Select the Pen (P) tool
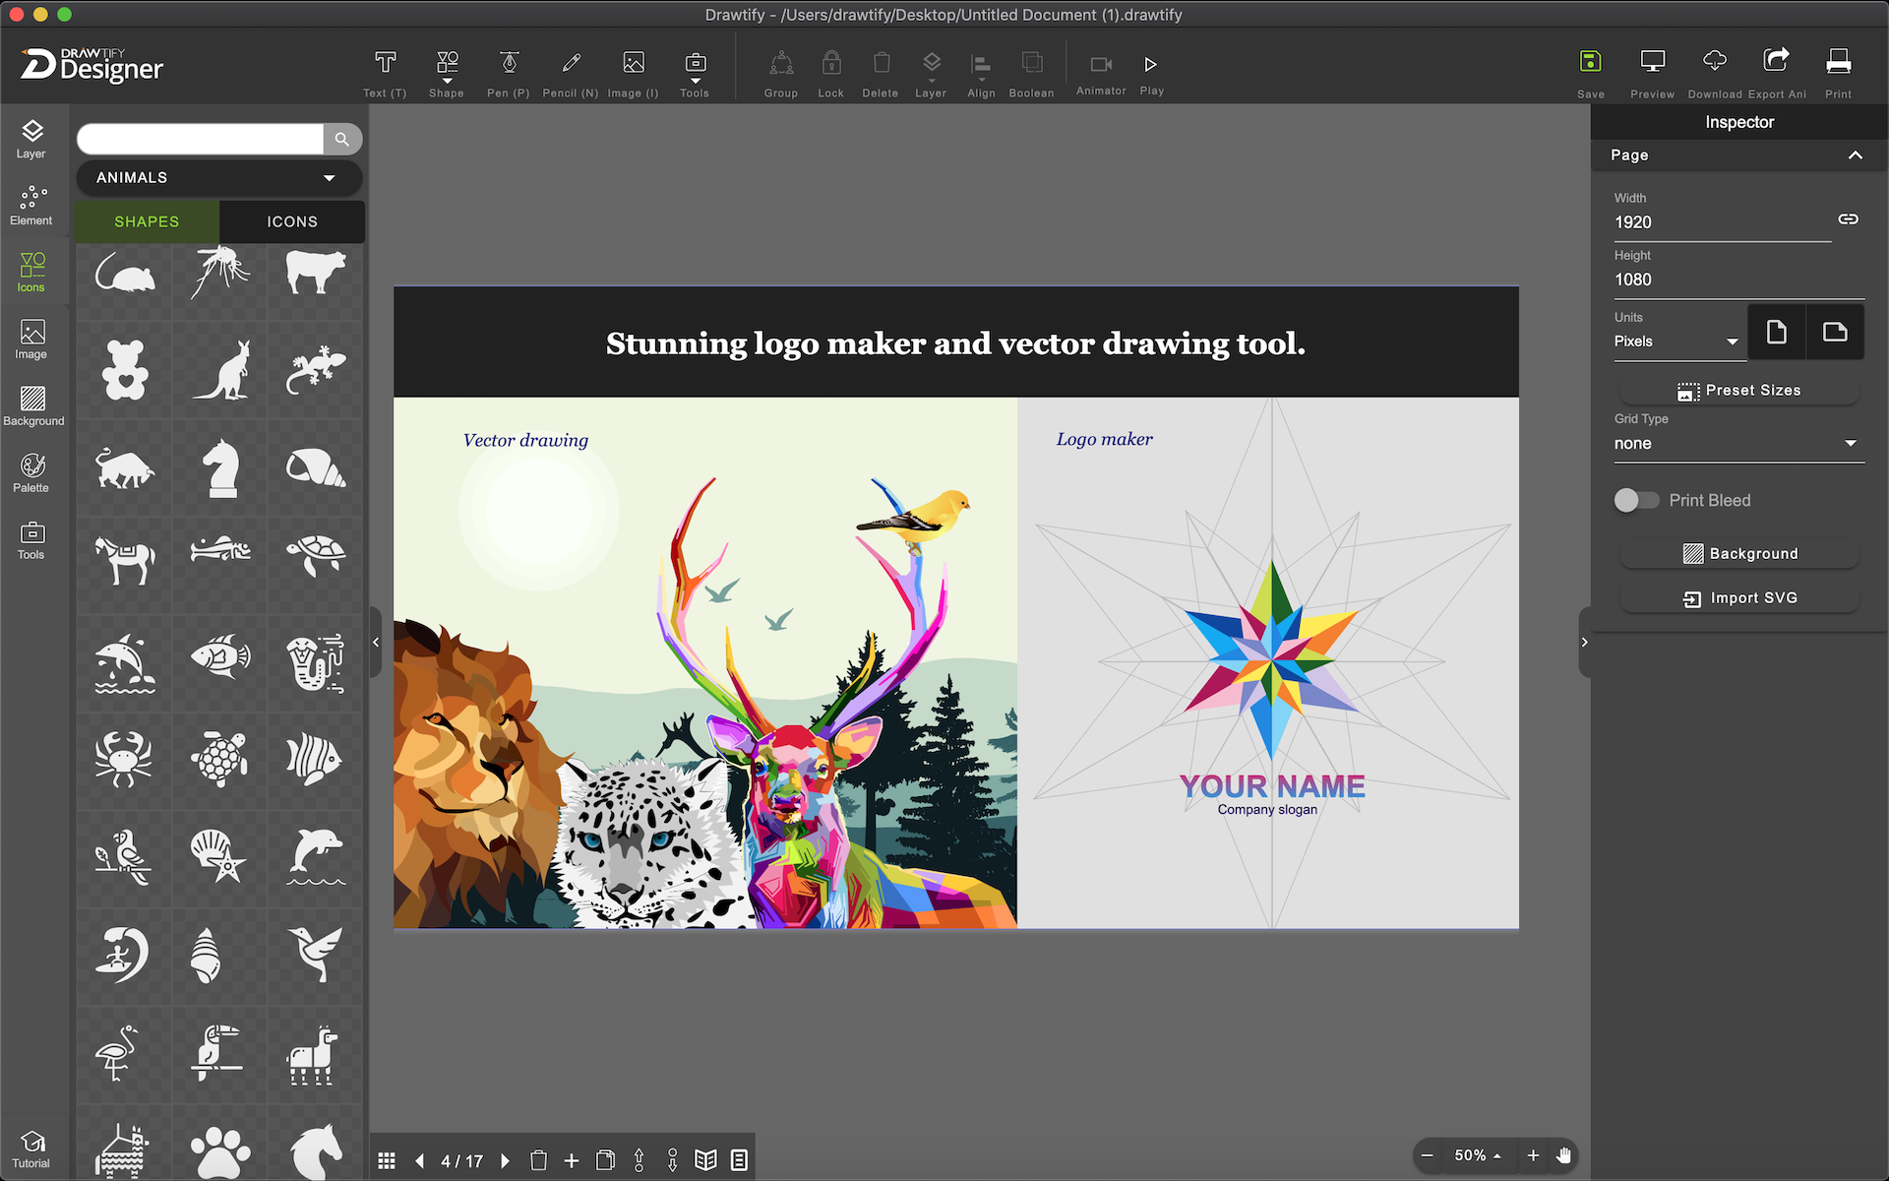This screenshot has width=1889, height=1181. pyautogui.click(x=509, y=74)
